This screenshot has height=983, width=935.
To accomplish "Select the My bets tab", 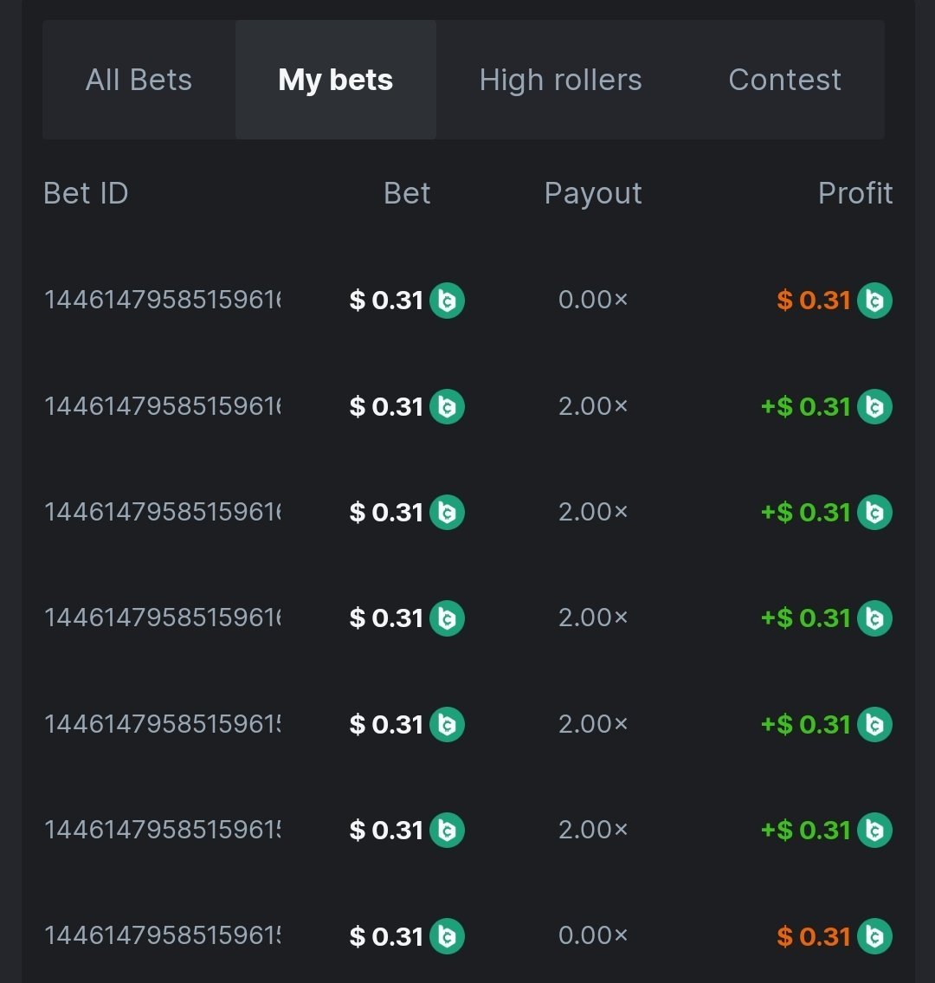I will coord(335,80).
